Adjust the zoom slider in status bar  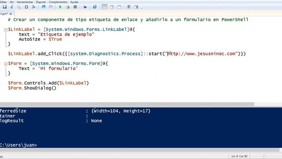tap(264, 156)
